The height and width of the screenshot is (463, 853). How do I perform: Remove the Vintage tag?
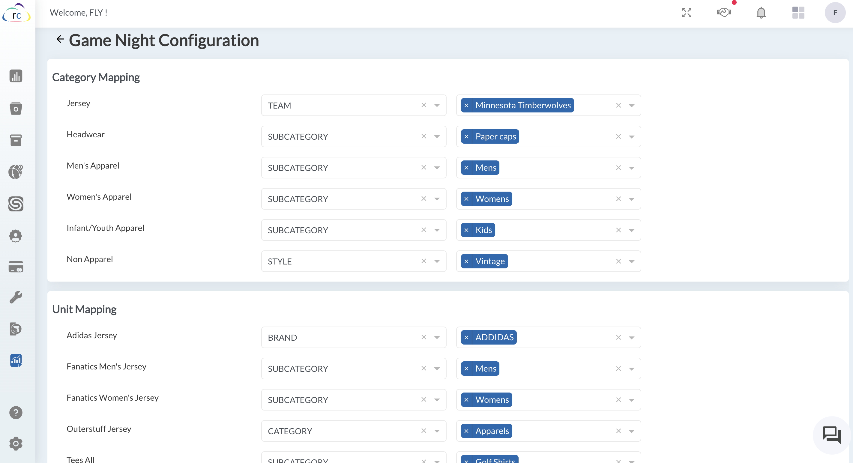[466, 261]
